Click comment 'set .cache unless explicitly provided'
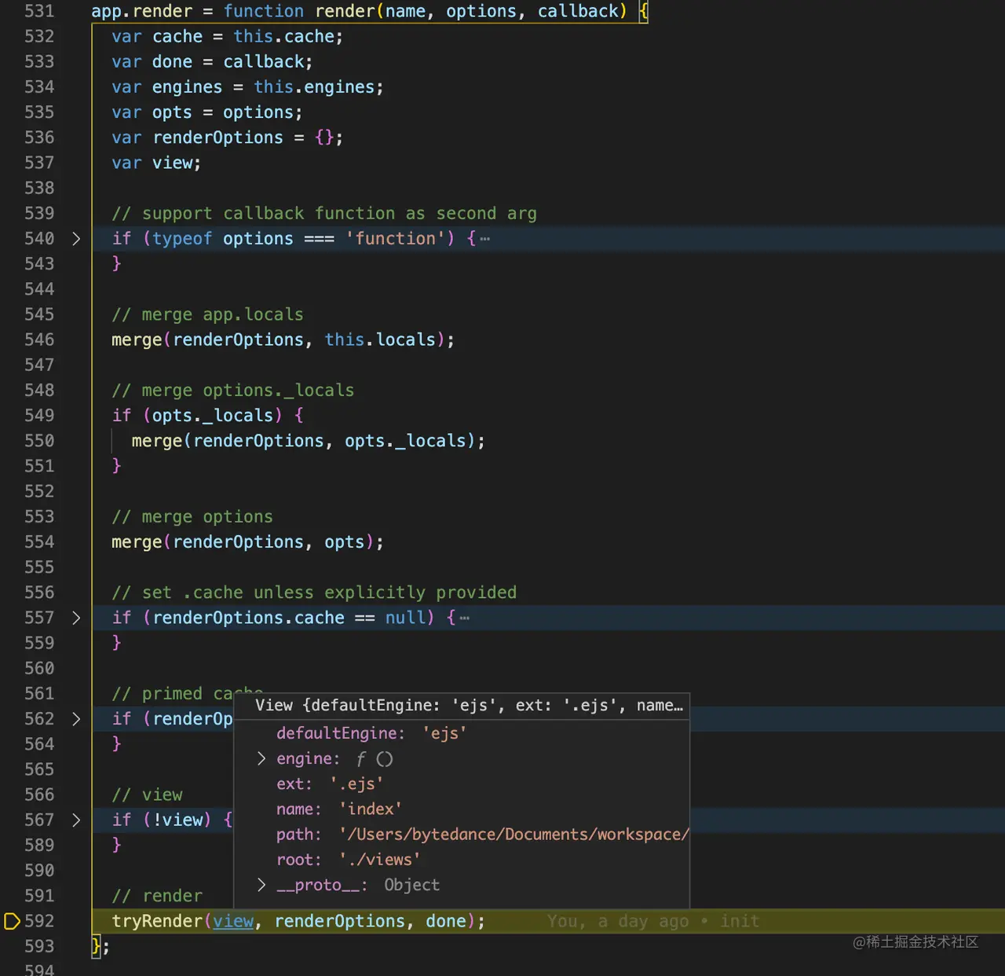Viewport: 1005px width, 976px height. [x=314, y=593]
